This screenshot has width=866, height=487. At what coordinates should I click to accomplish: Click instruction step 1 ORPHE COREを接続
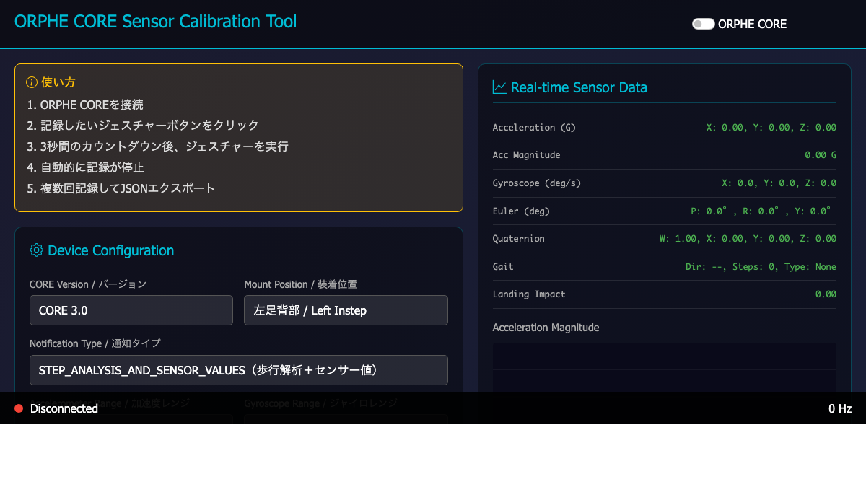pos(85,105)
